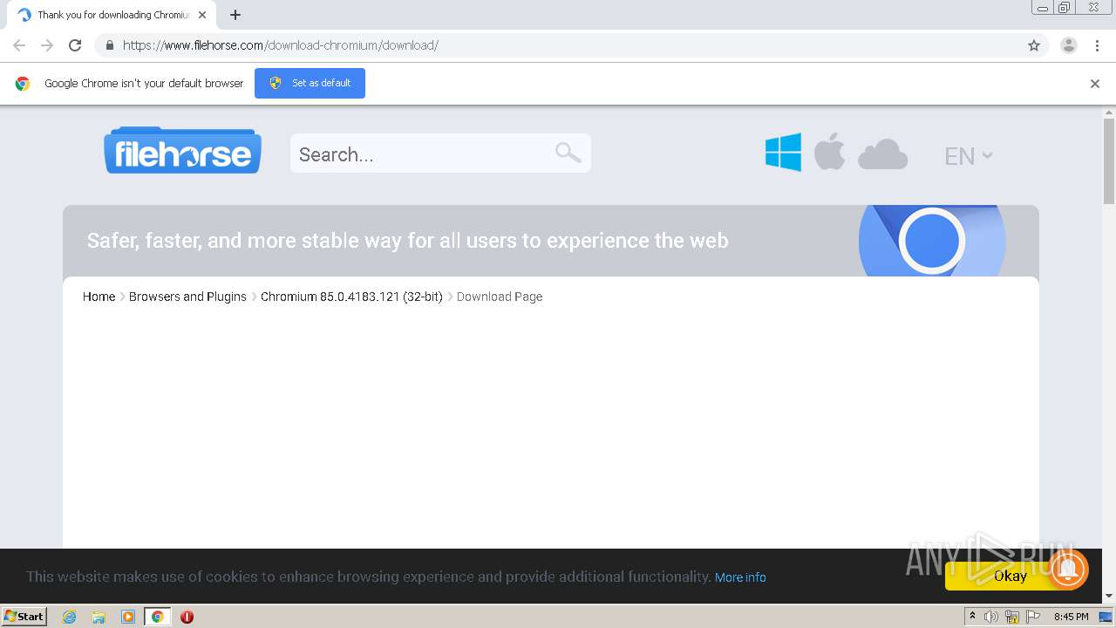
Task: Open a new tab with plus button
Action: coord(235,15)
